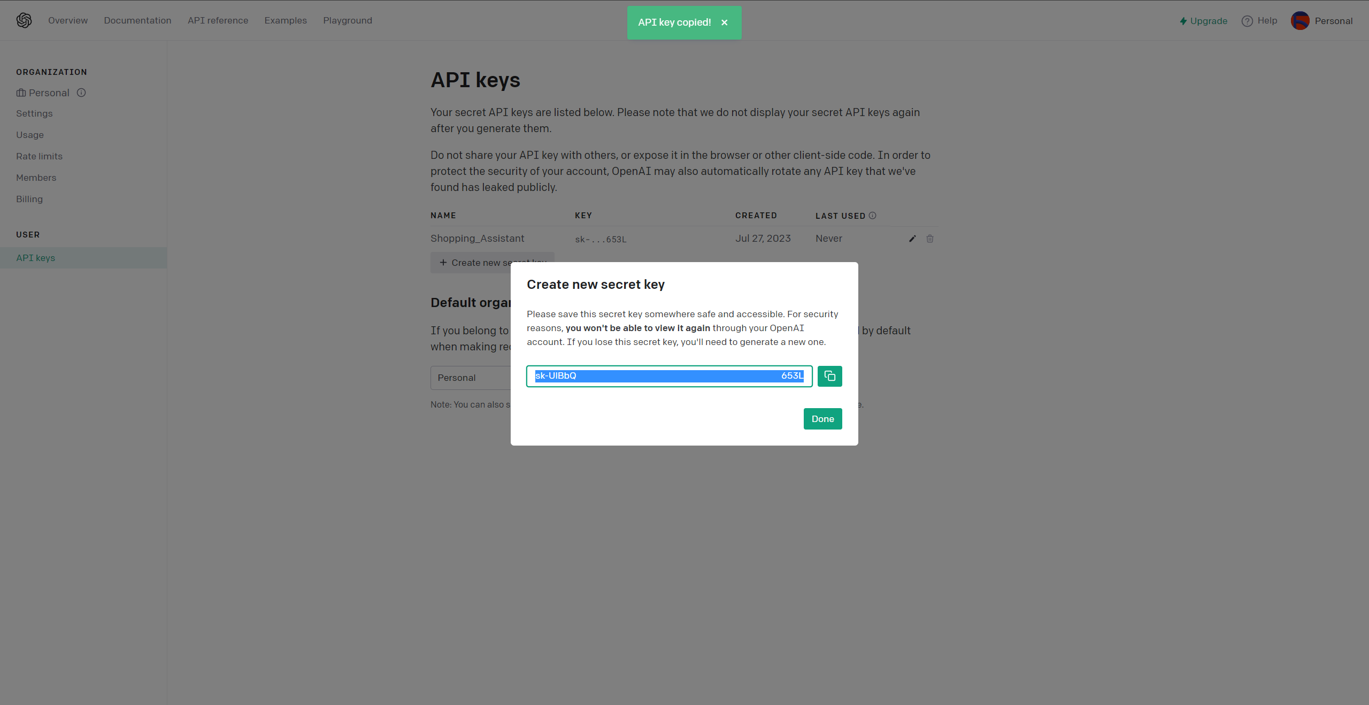Click the Usage sidebar link
The height and width of the screenshot is (705, 1369).
click(29, 135)
